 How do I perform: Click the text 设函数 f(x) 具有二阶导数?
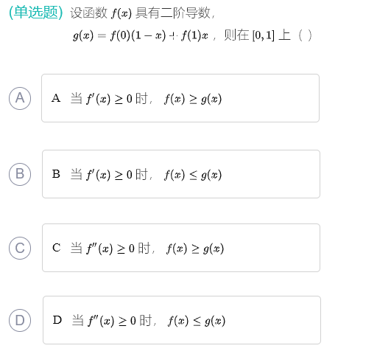(x=143, y=13)
